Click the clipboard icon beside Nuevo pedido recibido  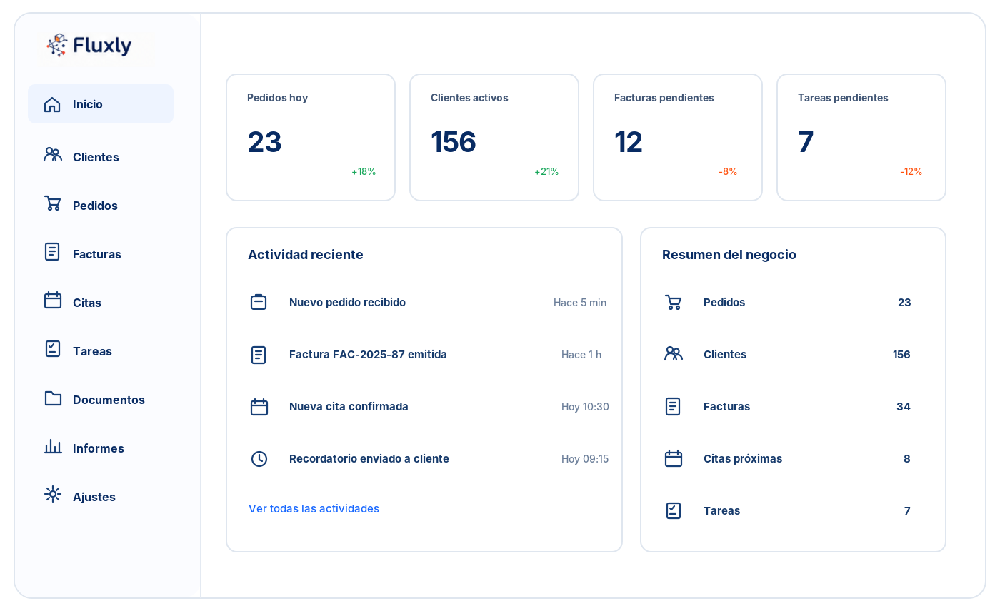(x=259, y=302)
